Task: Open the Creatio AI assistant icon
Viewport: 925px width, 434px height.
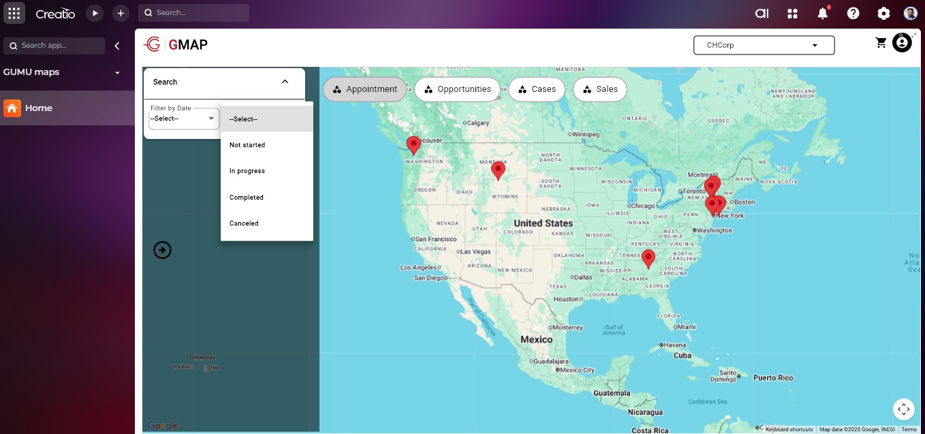Action: tap(762, 14)
